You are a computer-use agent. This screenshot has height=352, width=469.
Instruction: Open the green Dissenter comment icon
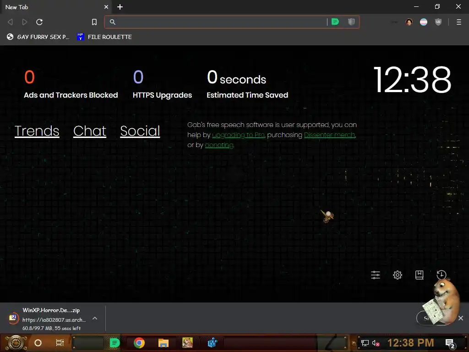coord(335,22)
